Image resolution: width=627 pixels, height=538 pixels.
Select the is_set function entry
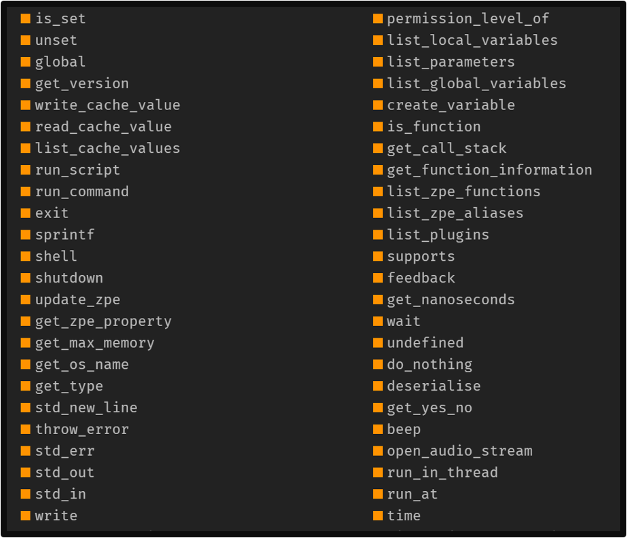click(x=60, y=18)
